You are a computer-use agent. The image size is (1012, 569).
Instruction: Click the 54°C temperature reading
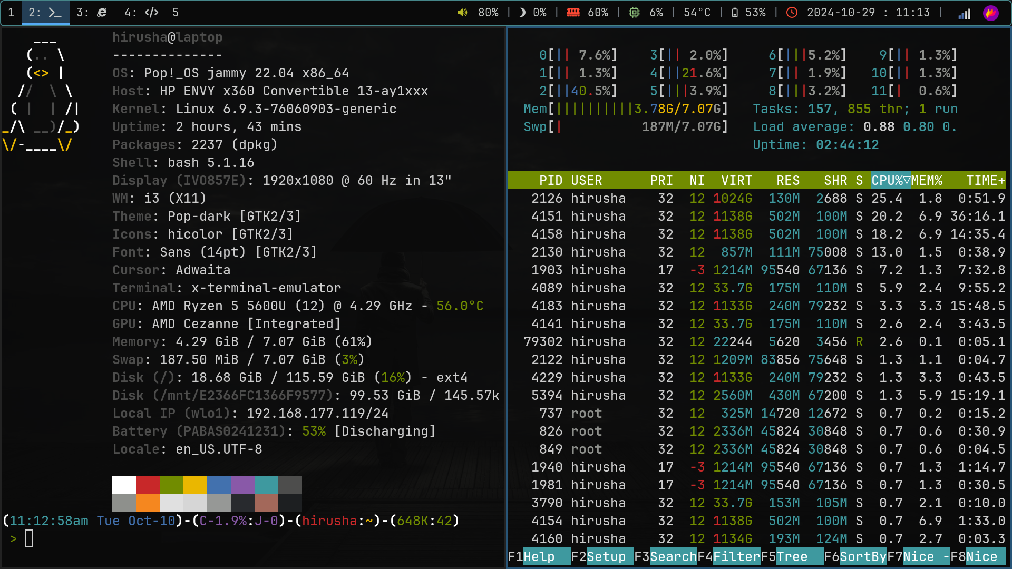(x=697, y=13)
